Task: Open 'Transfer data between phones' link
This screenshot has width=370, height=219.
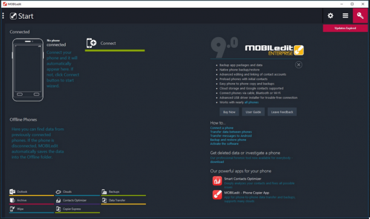Action: click(231, 132)
